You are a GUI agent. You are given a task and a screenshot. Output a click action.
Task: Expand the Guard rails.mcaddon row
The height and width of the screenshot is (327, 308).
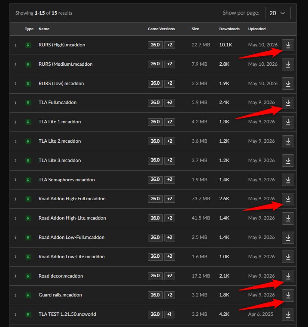pos(15,295)
